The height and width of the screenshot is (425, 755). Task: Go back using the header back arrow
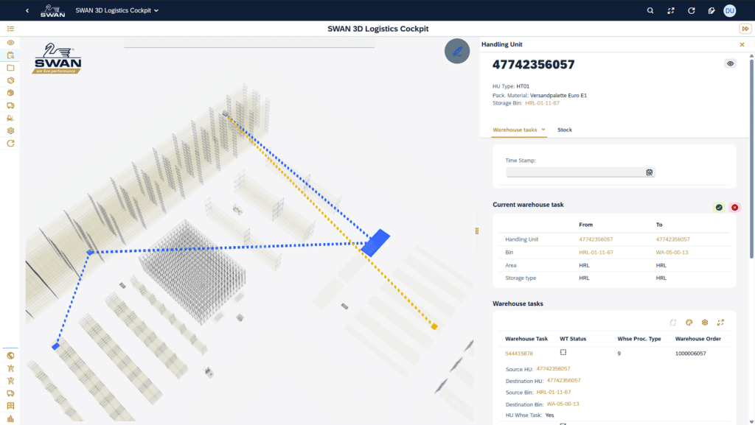[x=27, y=10]
